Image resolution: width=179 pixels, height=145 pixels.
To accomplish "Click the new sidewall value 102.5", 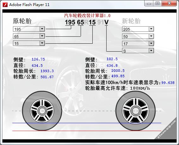I will click(112, 59).
